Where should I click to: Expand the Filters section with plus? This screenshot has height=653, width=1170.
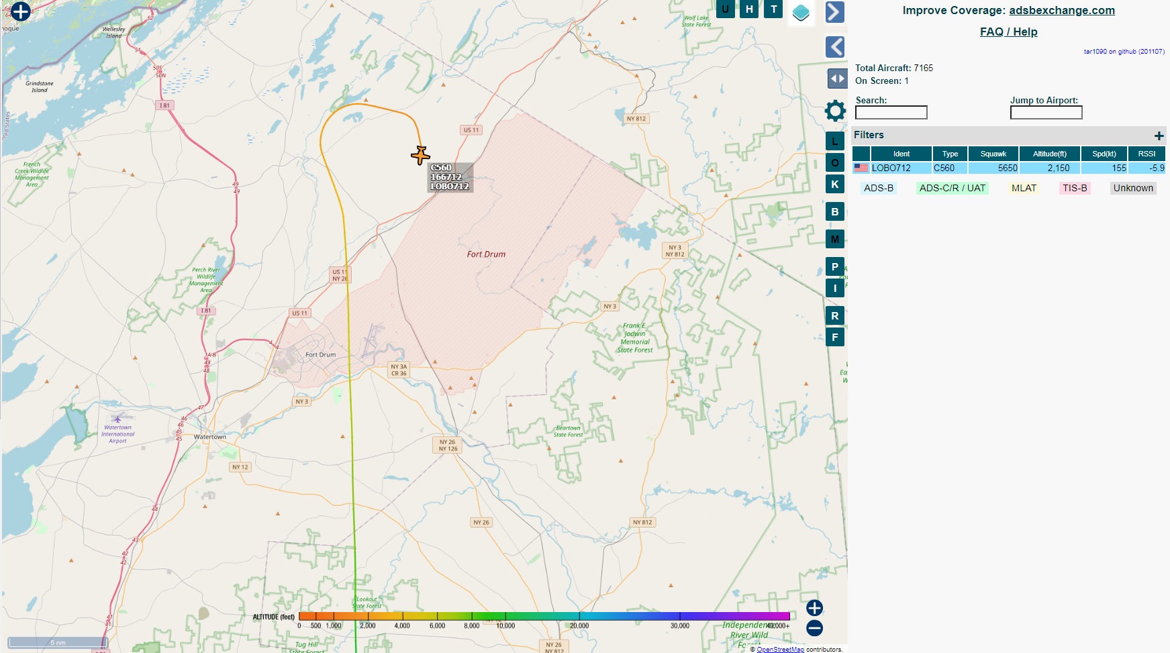[x=1159, y=136]
